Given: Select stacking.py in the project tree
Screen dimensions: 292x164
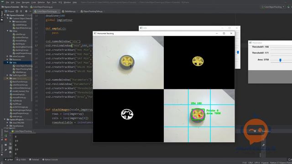Looking at the screenshot, I should 19,44.
